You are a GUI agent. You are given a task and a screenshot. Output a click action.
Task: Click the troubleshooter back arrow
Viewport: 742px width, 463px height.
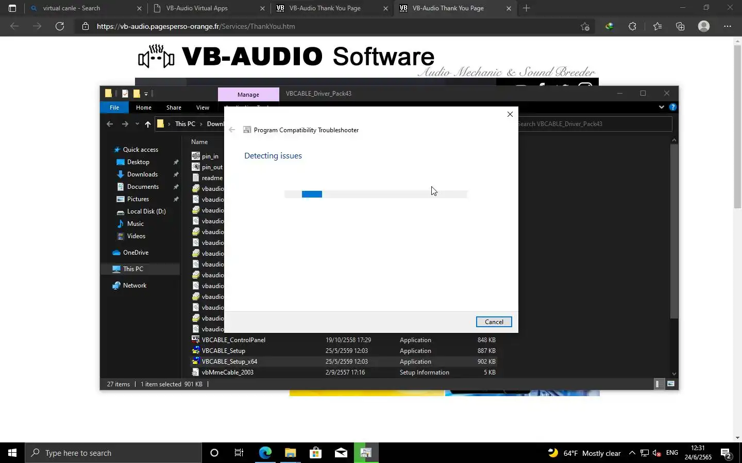click(232, 130)
